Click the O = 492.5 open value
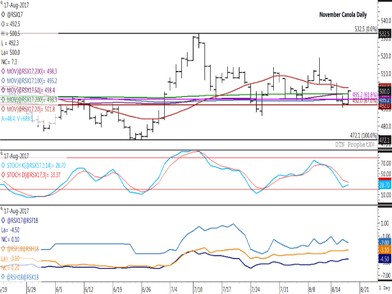 11,24
